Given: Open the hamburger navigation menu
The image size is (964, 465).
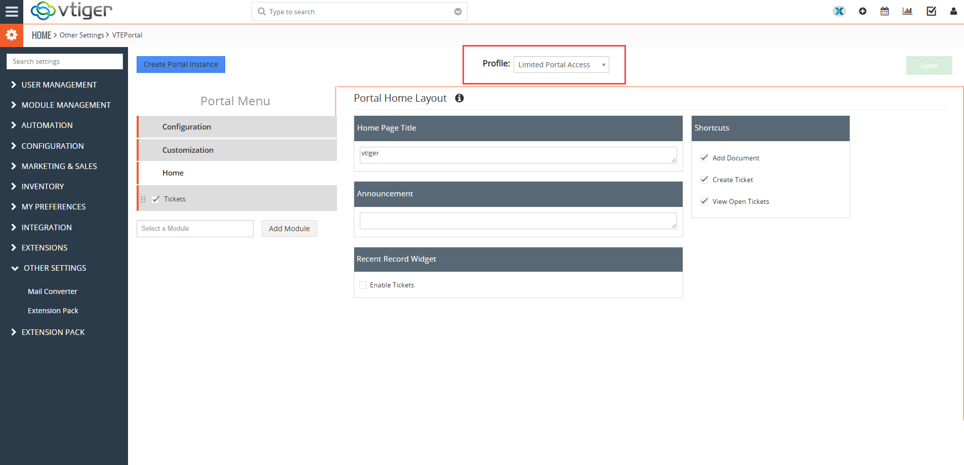Looking at the screenshot, I should click(11, 12).
